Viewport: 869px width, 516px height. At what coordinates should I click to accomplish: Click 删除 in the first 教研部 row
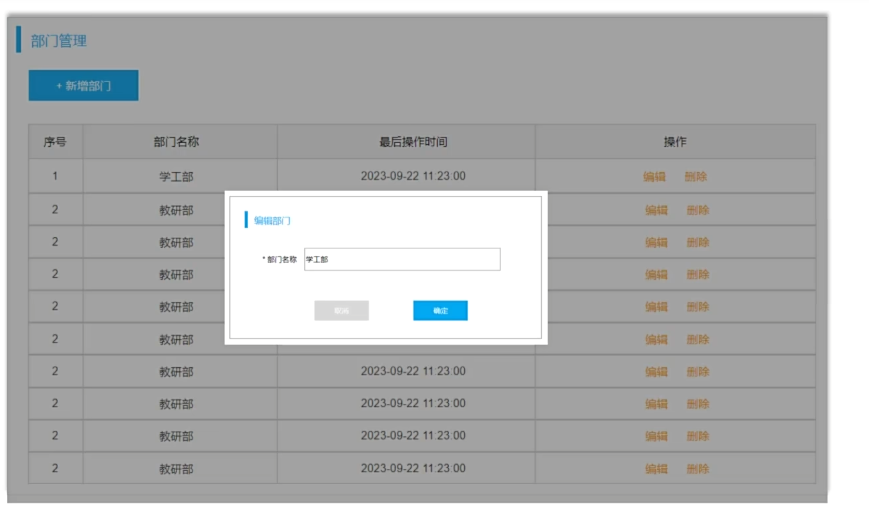point(697,210)
